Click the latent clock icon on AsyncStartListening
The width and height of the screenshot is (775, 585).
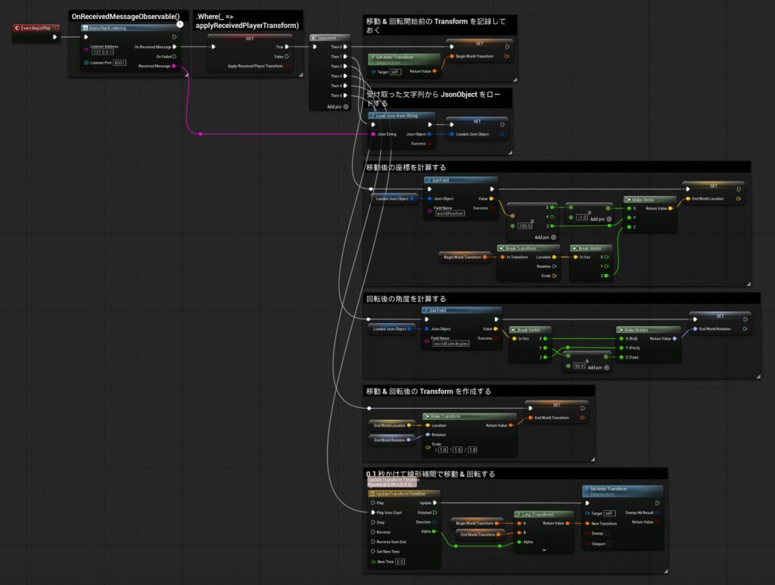(179, 23)
